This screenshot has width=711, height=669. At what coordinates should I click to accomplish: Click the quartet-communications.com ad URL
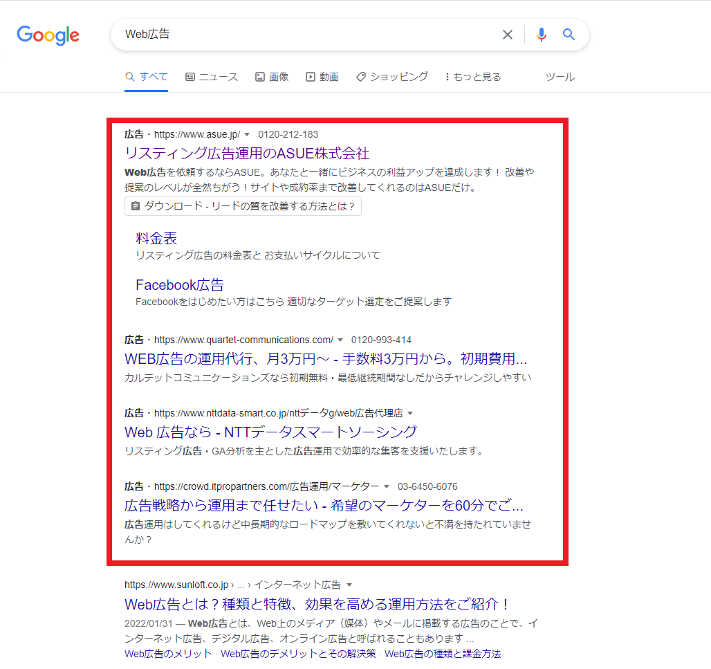tap(244, 340)
